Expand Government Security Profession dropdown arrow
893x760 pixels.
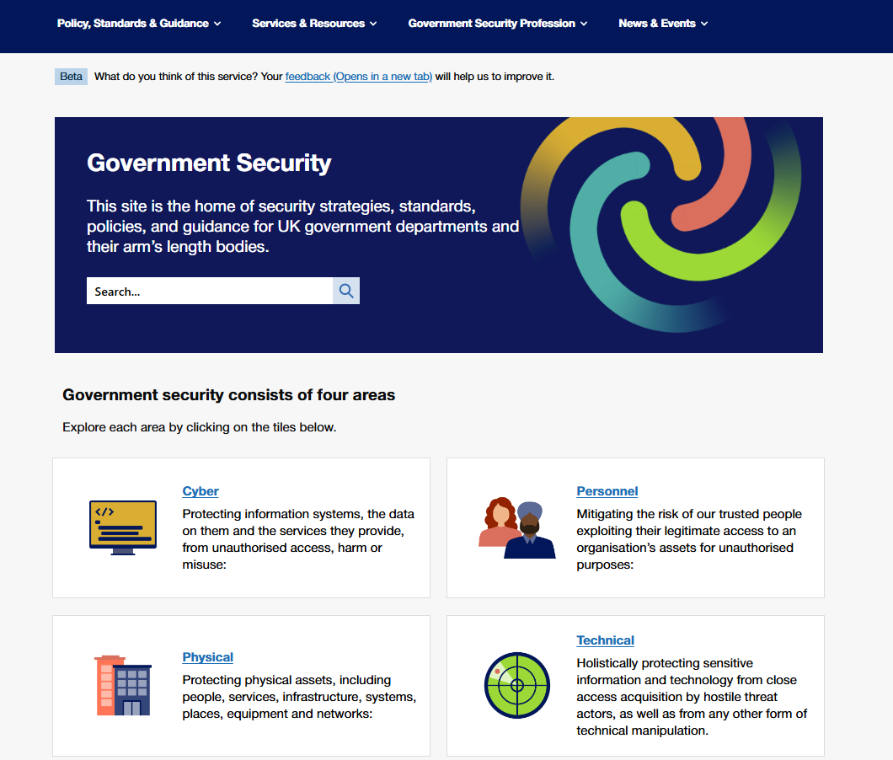pyautogui.click(x=584, y=24)
